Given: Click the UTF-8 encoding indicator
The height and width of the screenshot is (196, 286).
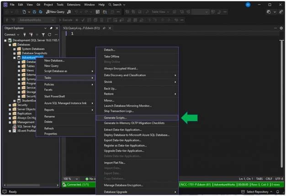Looking at the screenshot, I should [279, 179].
